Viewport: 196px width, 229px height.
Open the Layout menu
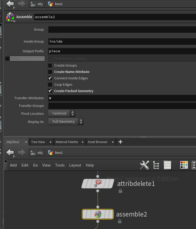(x=75, y=165)
